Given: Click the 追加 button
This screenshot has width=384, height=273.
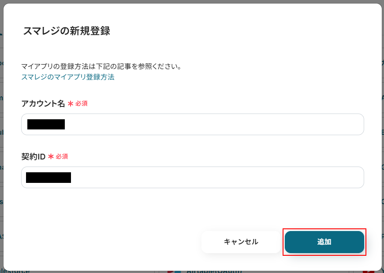Looking at the screenshot, I should tap(324, 242).
